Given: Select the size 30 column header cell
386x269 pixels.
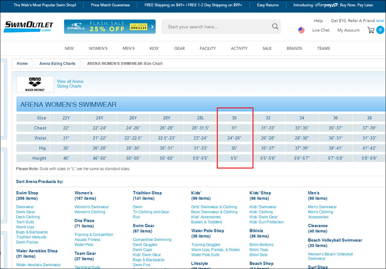Looking at the screenshot, I should click(x=234, y=118).
